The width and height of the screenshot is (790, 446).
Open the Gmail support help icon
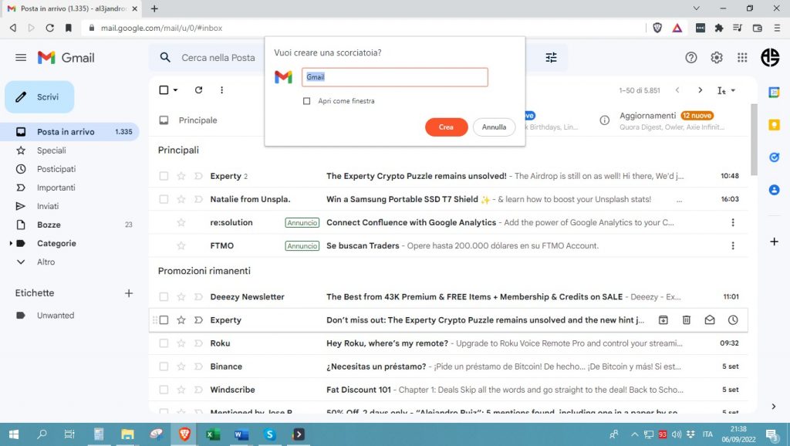coord(691,58)
